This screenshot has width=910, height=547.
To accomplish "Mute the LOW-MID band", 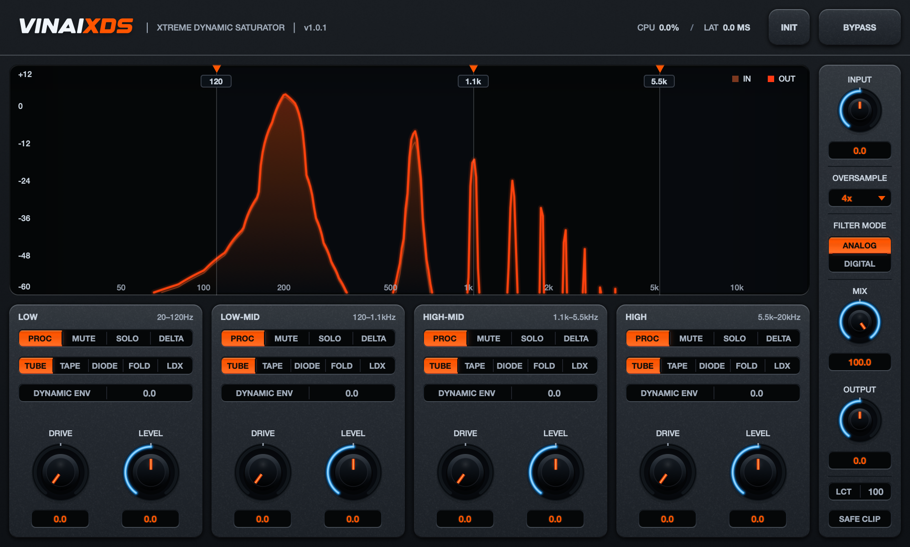I will [286, 338].
